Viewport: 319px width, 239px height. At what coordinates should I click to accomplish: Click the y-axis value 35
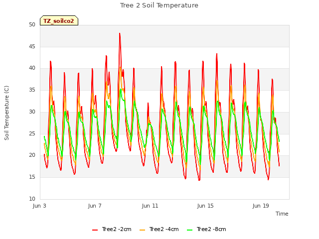click(x=32, y=90)
